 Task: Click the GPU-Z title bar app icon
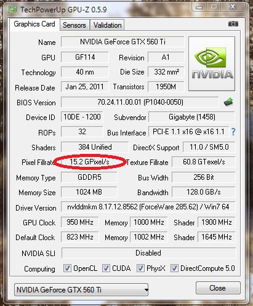click(x=12, y=9)
